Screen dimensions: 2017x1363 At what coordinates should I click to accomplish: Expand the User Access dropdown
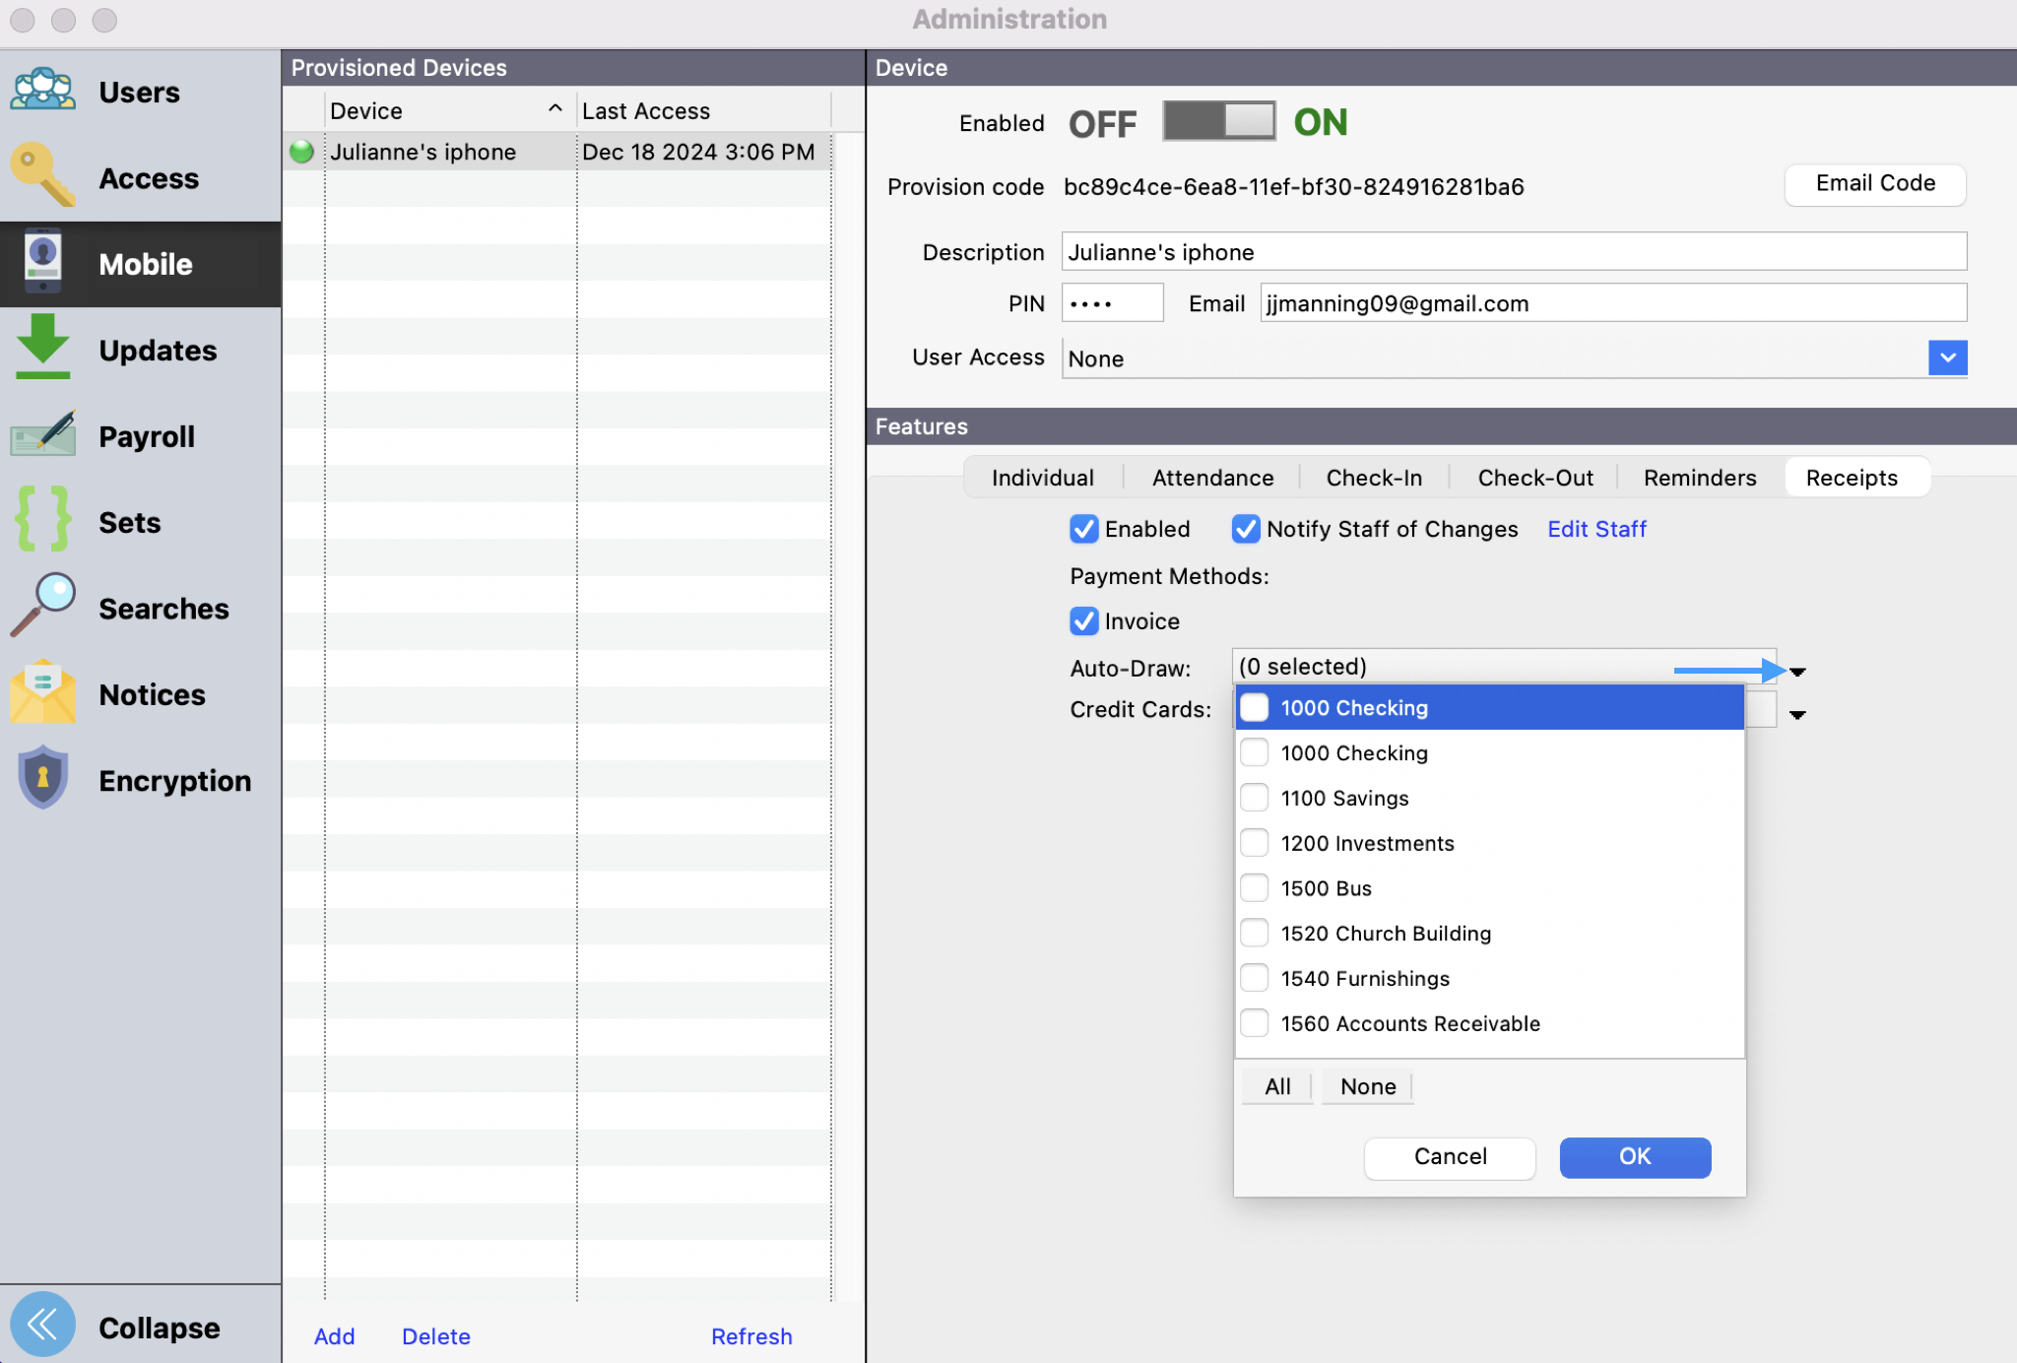1946,357
